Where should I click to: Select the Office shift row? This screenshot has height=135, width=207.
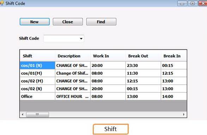[103, 96]
